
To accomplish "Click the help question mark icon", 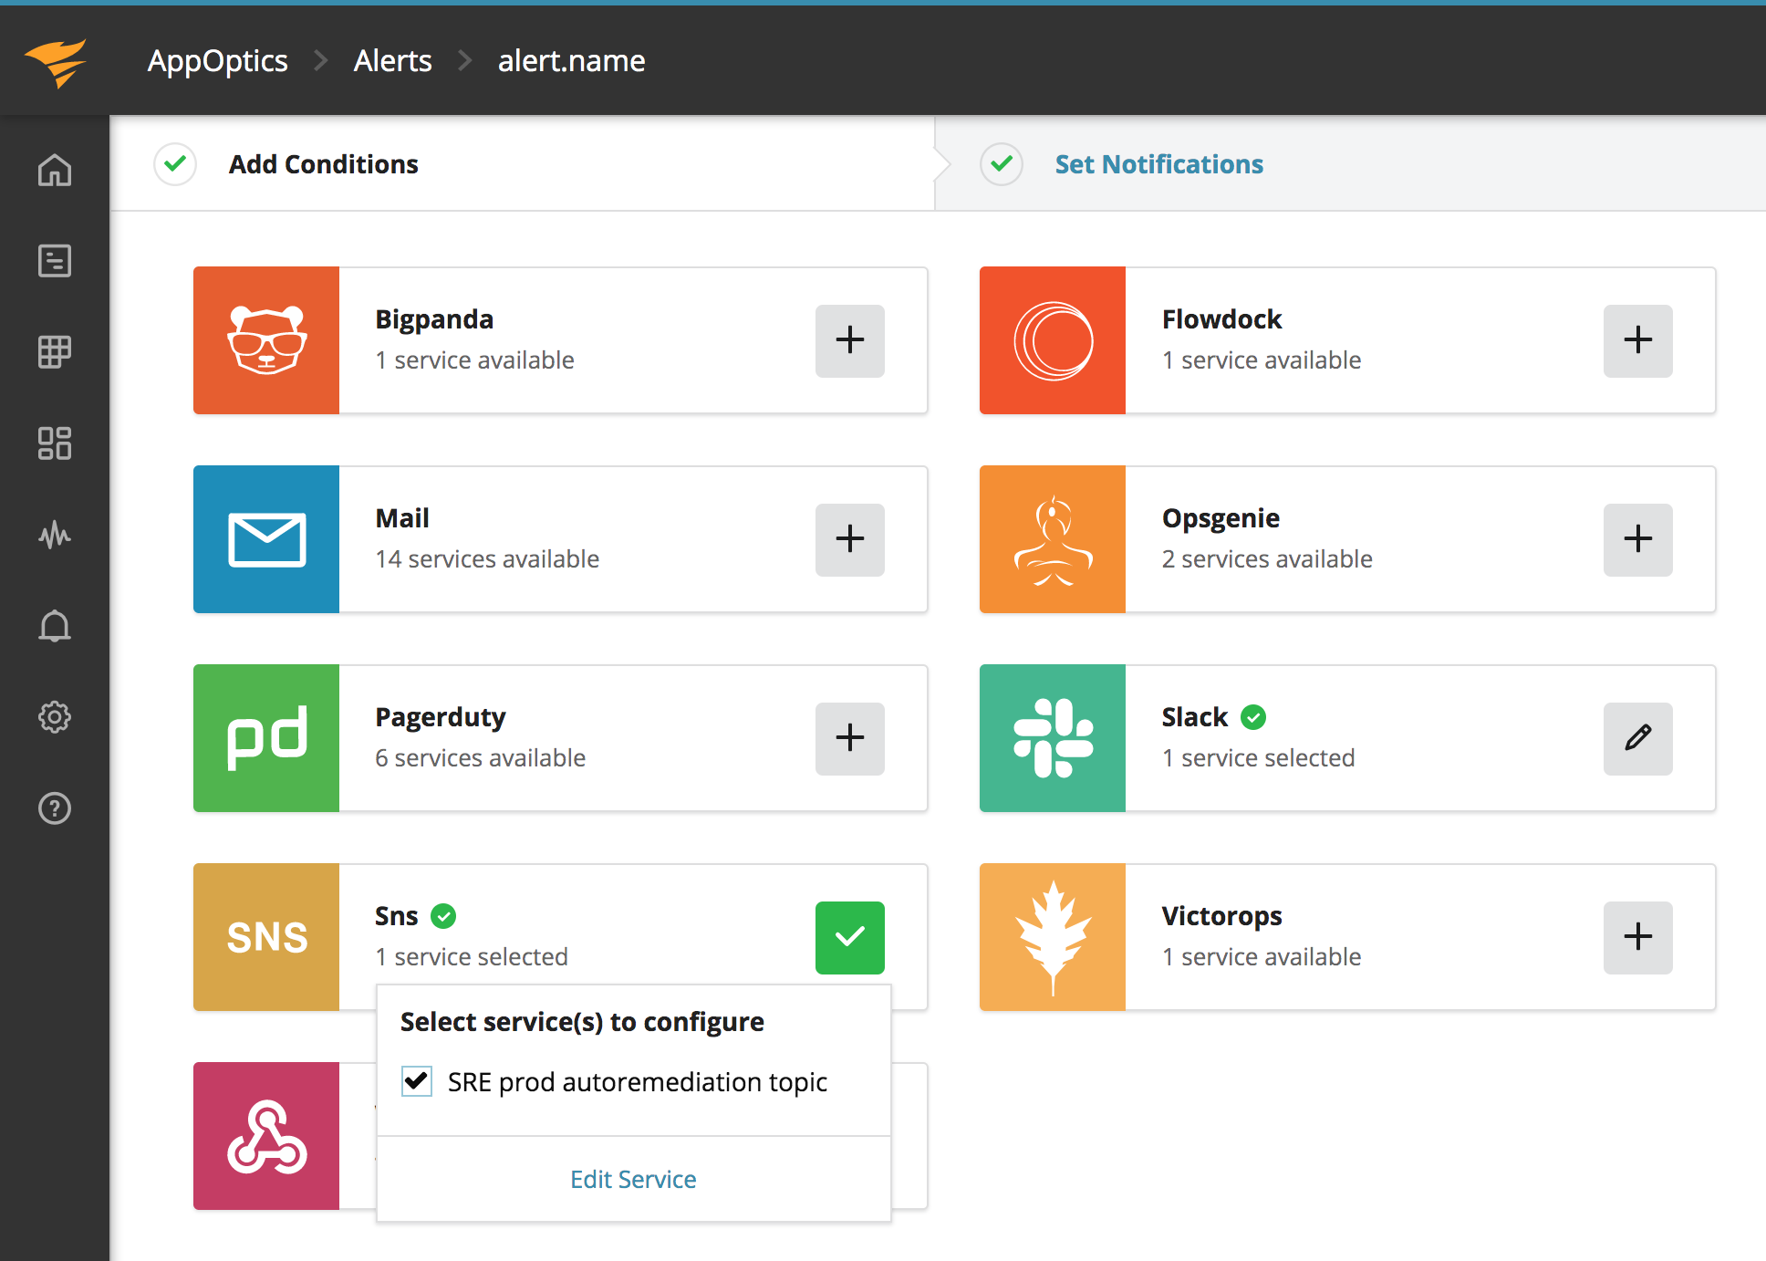I will [55, 808].
